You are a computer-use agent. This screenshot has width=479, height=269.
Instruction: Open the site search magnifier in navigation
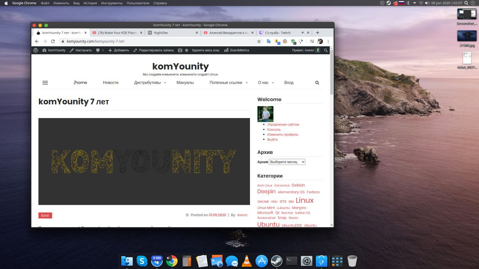[317, 83]
